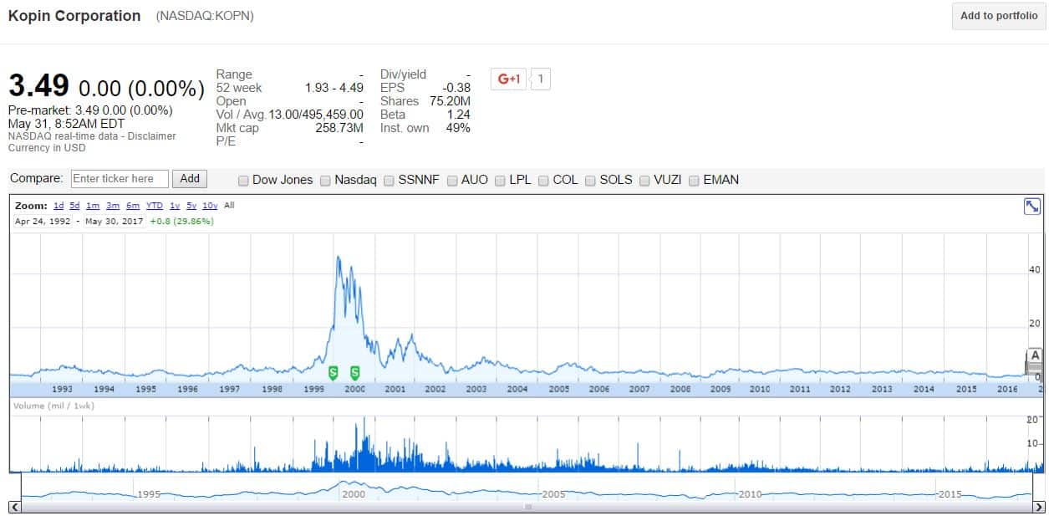Click the 52 week range 1.93 - 4.49
The width and height of the screenshot is (1049, 516).
tap(334, 88)
